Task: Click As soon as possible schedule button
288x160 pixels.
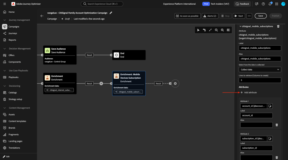Action: click(x=187, y=16)
